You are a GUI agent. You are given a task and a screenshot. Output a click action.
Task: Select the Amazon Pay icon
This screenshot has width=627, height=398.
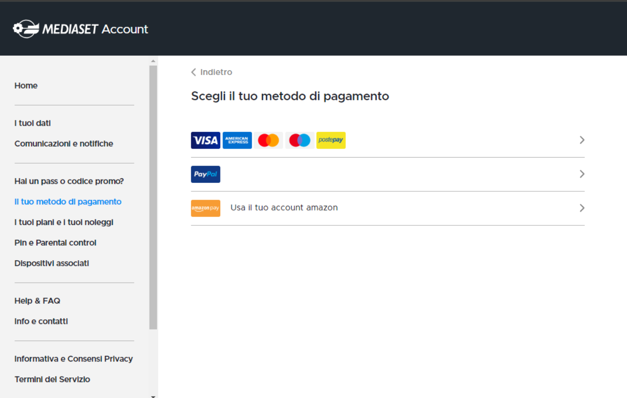pyautogui.click(x=205, y=208)
